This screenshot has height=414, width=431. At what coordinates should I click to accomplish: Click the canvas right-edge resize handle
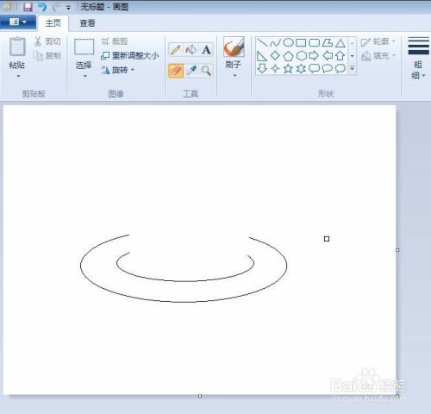coord(397,250)
